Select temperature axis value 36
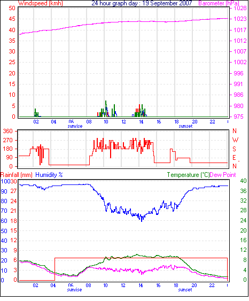The height and width of the screenshot is (301, 249). click(x=243, y=191)
